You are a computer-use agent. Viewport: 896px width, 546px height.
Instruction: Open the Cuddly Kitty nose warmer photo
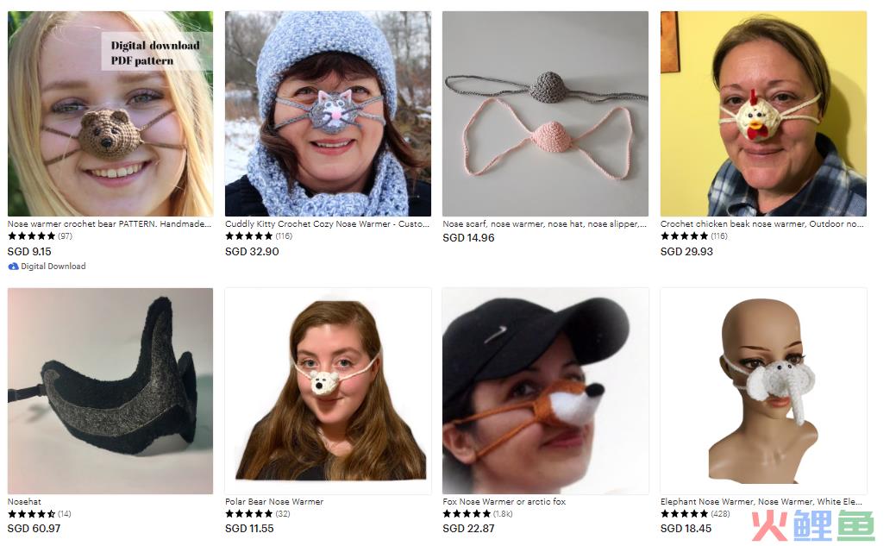328,114
